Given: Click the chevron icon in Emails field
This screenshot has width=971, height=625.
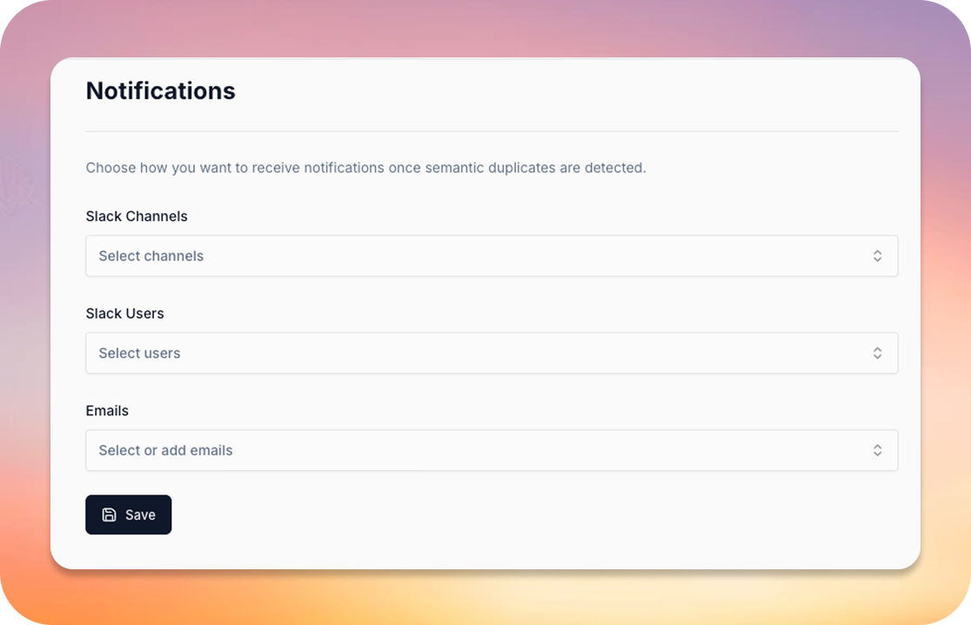Looking at the screenshot, I should (877, 450).
